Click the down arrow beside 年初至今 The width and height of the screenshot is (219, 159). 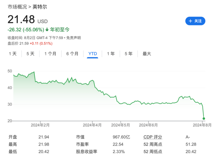coord(47,29)
